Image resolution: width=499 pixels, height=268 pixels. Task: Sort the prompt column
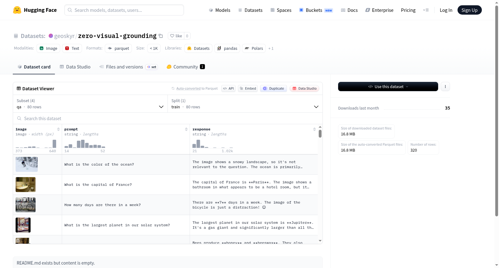click(186, 129)
